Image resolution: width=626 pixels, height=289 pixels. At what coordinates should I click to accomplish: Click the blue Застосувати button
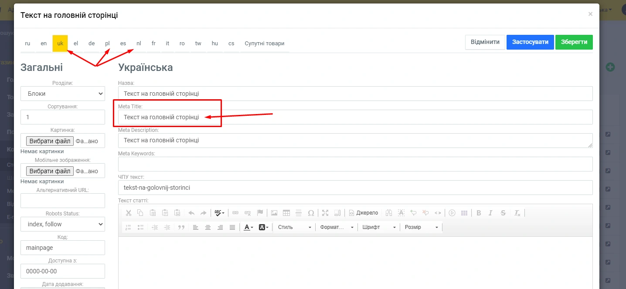pos(530,42)
